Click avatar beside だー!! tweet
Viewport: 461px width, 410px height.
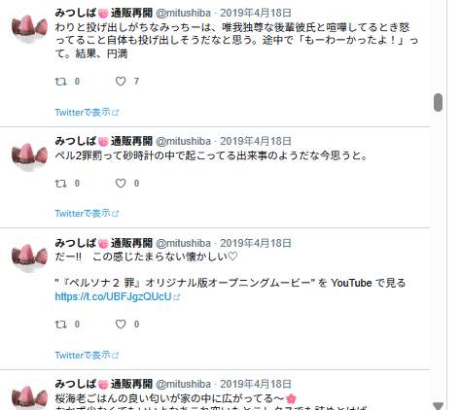29,256
